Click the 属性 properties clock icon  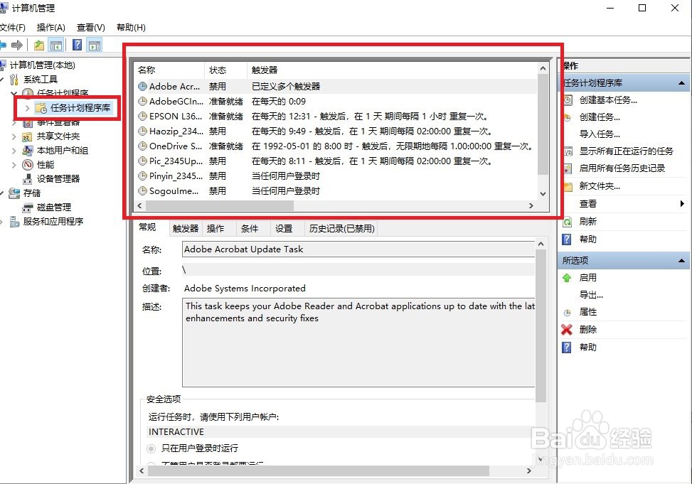[567, 313]
